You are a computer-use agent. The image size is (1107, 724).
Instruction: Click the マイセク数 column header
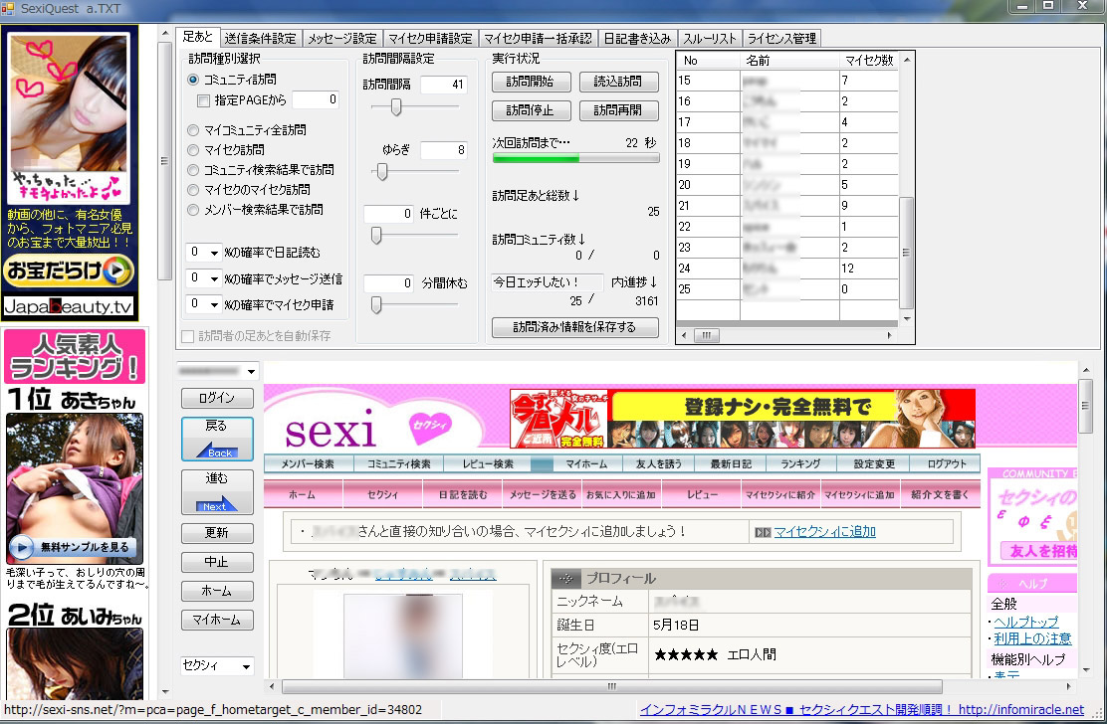pyautogui.click(x=869, y=61)
